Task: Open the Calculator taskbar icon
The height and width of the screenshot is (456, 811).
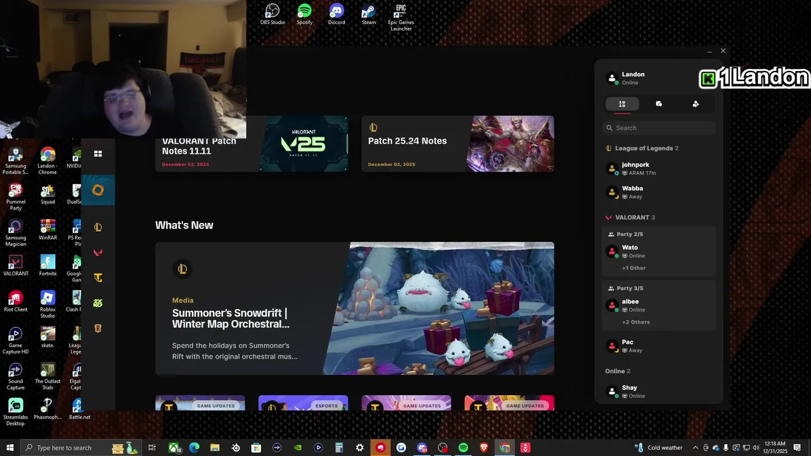Action: click(339, 448)
